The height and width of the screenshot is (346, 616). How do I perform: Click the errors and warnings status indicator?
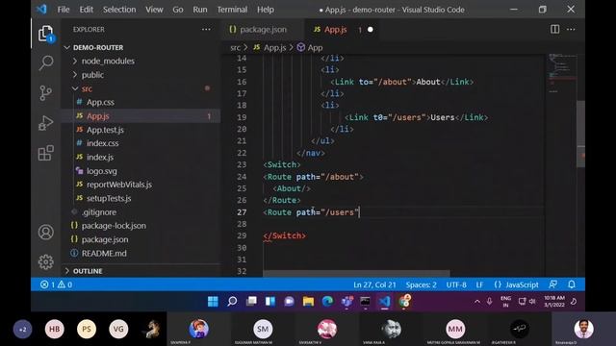56,284
